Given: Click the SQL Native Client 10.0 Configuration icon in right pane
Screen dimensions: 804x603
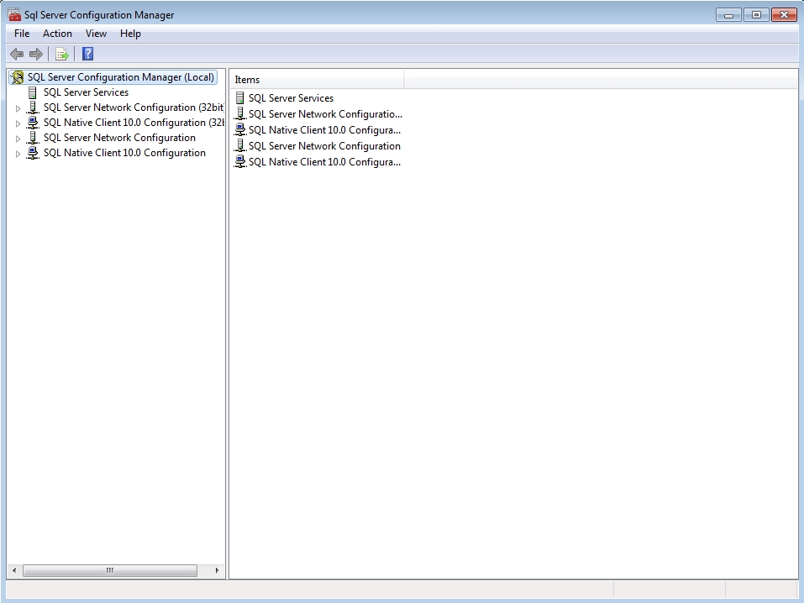Looking at the screenshot, I should pyautogui.click(x=240, y=162).
